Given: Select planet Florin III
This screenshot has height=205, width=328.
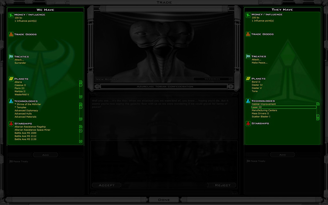Looking at the screenshot, I should (20, 88).
